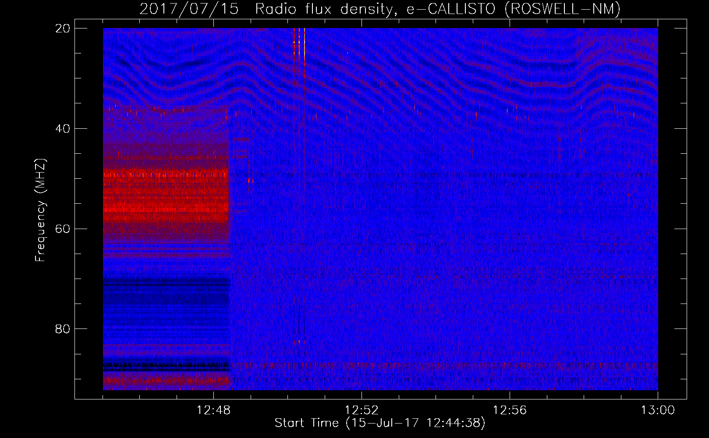The width and height of the screenshot is (709, 438).
Task: Click the bright vertical burst line near 12:50
Action: pos(304,53)
